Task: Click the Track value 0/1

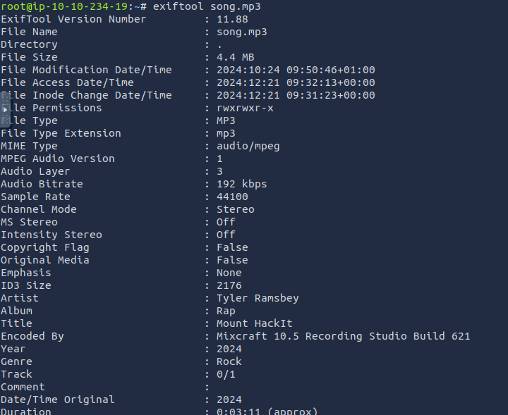Action: (x=226, y=374)
